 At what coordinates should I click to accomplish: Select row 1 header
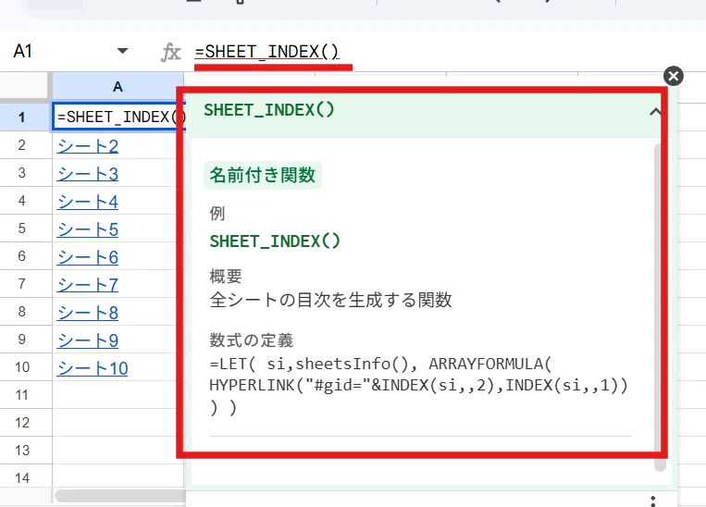(x=24, y=117)
